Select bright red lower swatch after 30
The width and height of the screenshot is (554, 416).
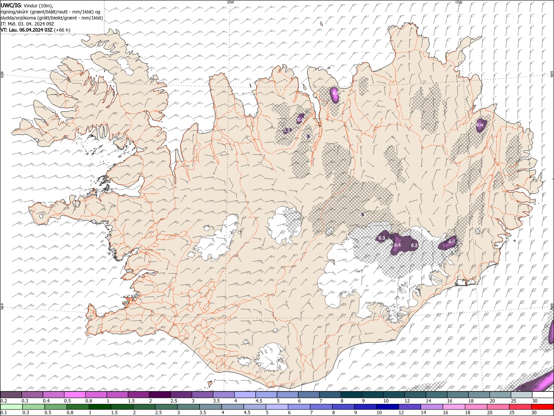(542, 407)
